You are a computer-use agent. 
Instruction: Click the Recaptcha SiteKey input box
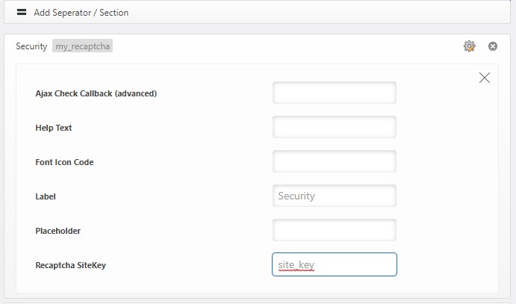coord(334,265)
